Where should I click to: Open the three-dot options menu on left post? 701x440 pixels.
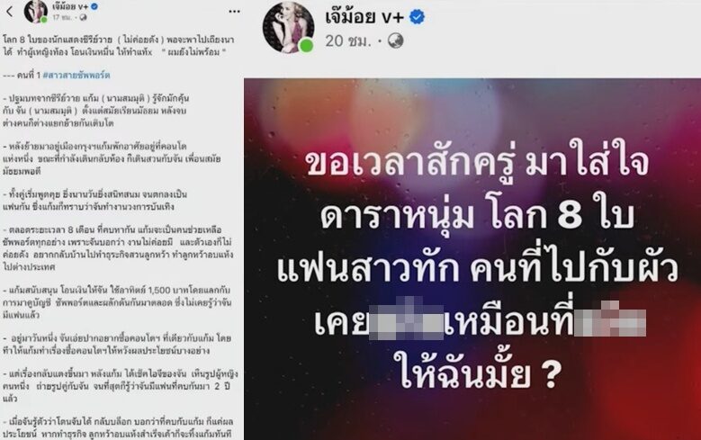pyautogui.click(x=234, y=12)
